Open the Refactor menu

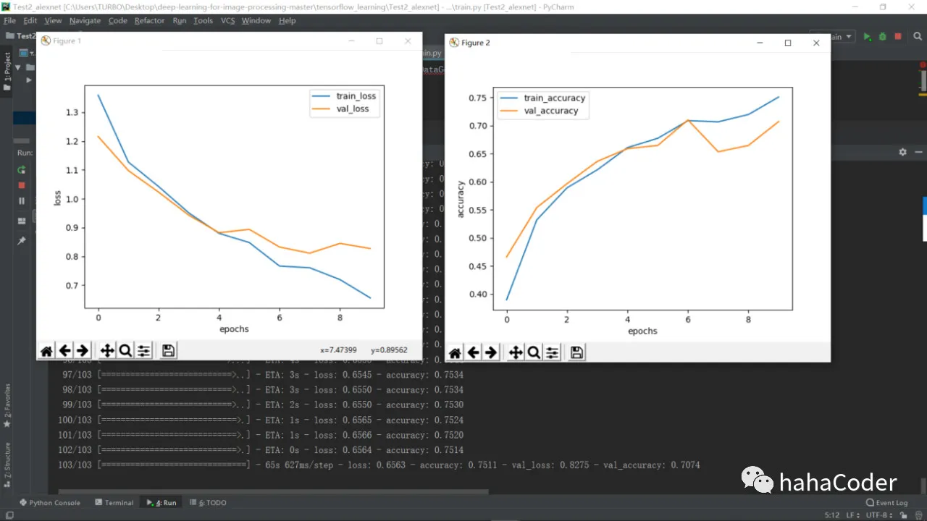click(149, 20)
